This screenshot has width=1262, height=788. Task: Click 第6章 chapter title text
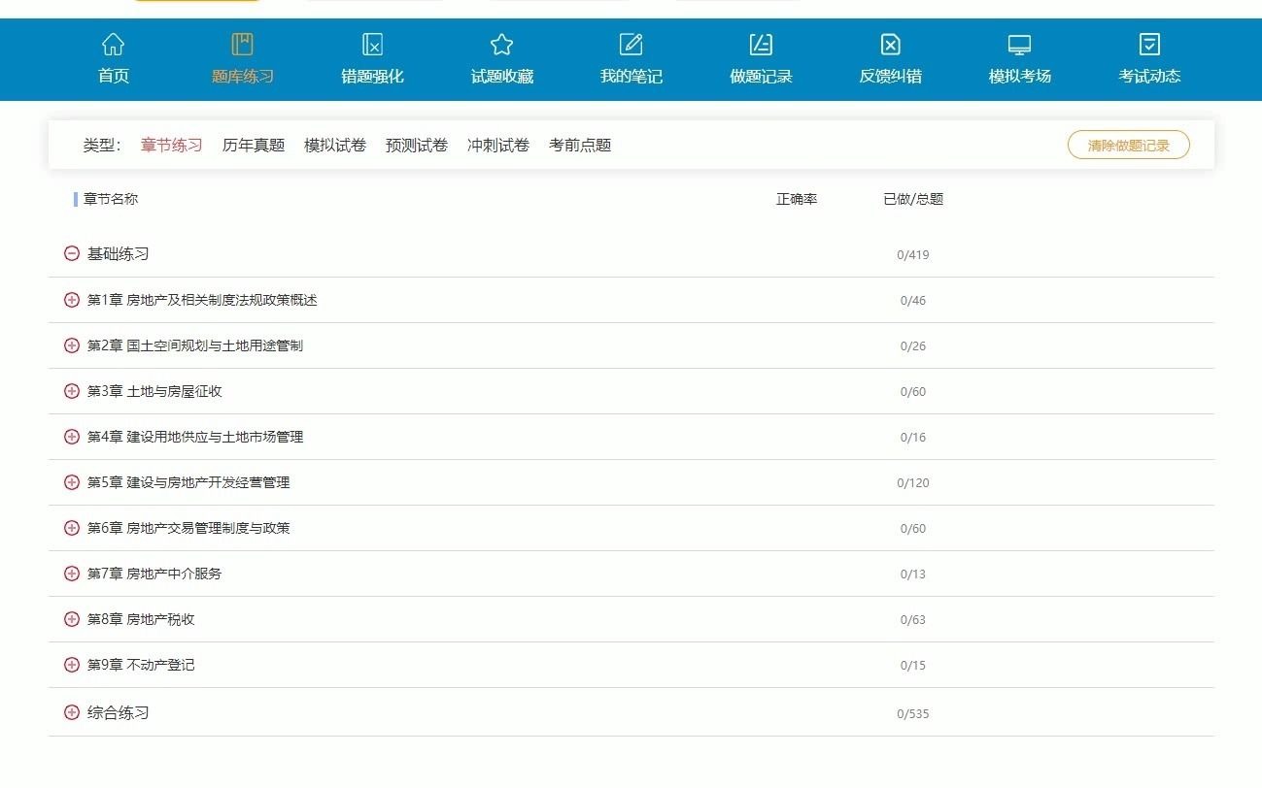pos(188,528)
